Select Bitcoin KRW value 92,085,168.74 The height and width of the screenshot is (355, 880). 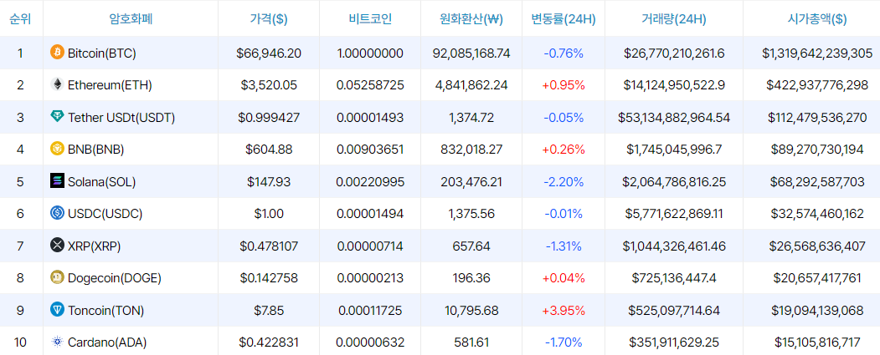(x=471, y=53)
